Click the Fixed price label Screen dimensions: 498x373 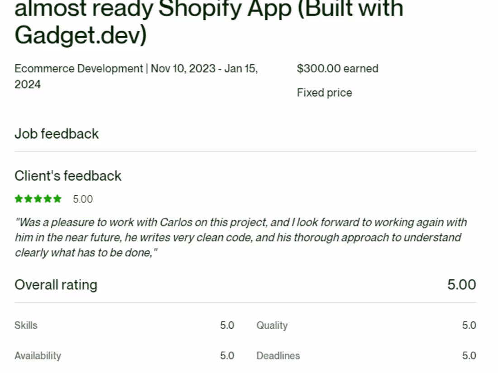(324, 93)
